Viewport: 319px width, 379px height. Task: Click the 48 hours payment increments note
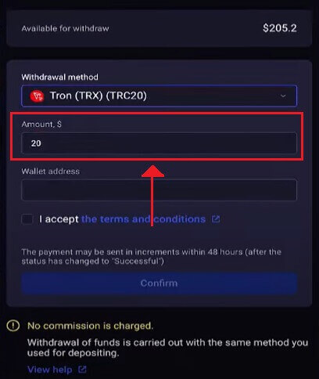point(151,257)
